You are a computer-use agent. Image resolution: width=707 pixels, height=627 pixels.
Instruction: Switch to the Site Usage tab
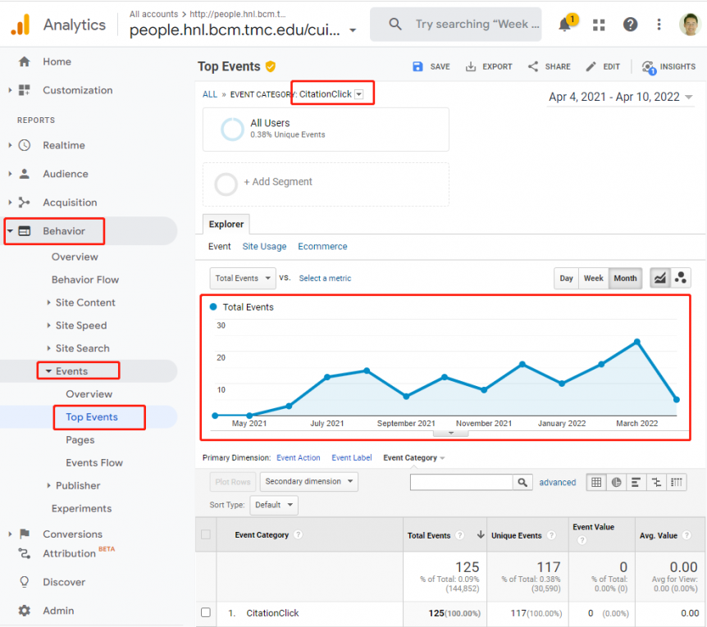pyautogui.click(x=264, y=246)
